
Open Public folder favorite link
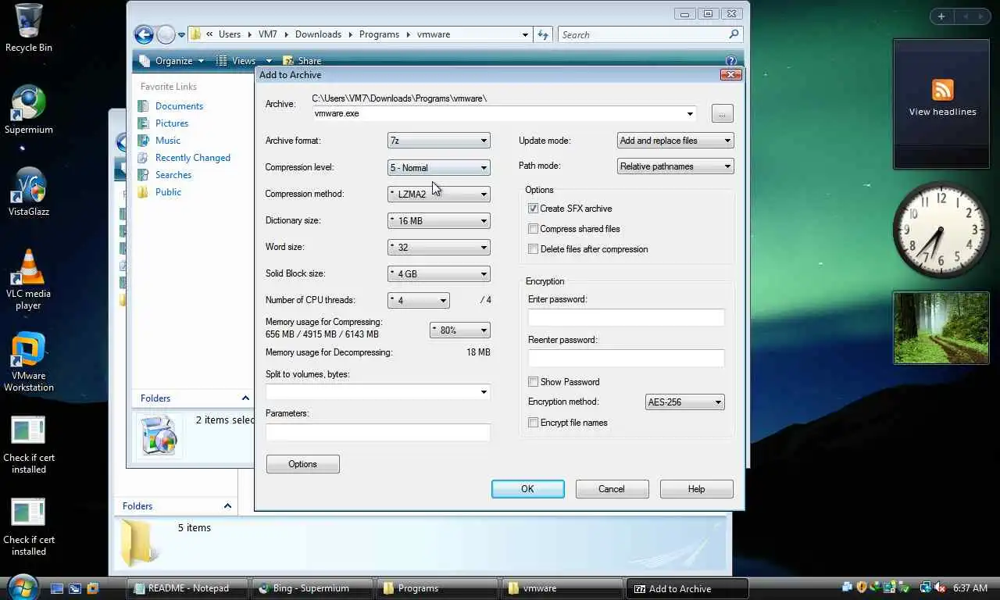[x=168, y=192]
